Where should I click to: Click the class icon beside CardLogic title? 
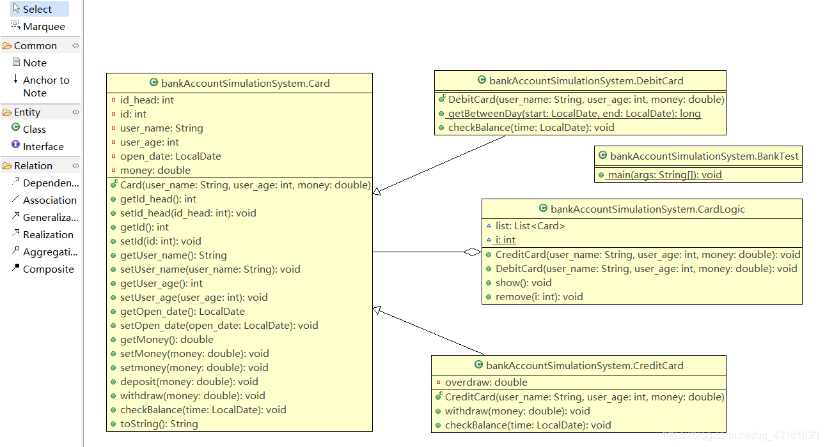point(543,208)
